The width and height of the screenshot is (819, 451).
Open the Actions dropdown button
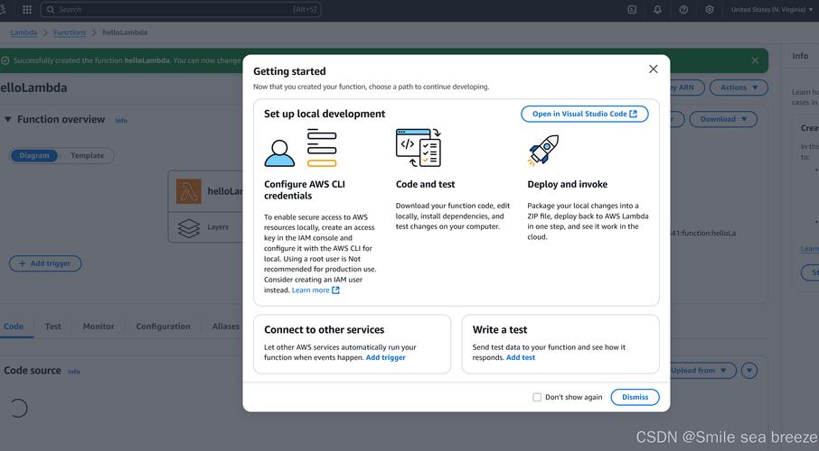click(x=739, y=87)
